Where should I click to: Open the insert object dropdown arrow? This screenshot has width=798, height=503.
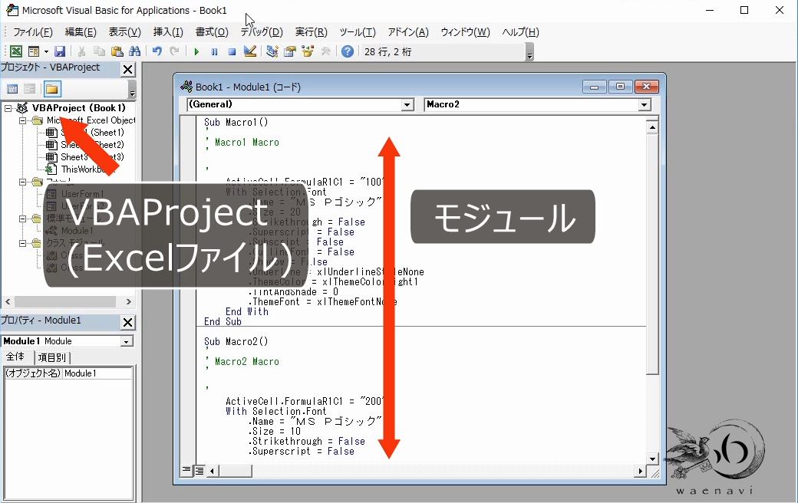tap(46, 51)
